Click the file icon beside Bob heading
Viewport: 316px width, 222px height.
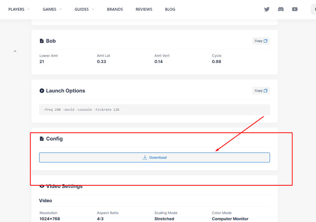42,41
